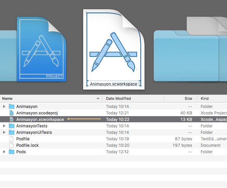The image size is (227, 188).
Task: Expand the AnimasyonUITests folder disclosure triangle
Action: 4,132
